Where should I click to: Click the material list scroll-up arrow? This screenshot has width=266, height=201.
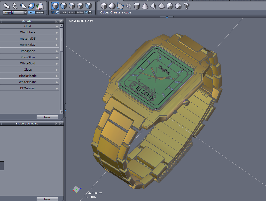point(61,26)
